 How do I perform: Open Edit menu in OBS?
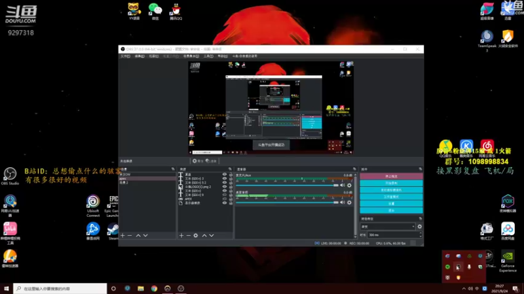140,56
